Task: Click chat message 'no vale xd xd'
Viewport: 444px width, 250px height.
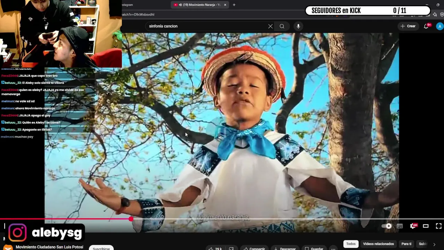Action: click(25, 101)
